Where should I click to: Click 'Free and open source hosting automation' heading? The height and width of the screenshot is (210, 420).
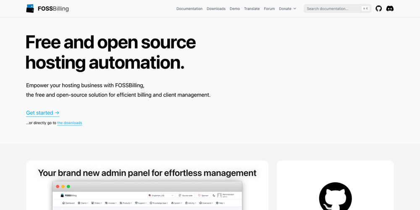pos(110,52)
